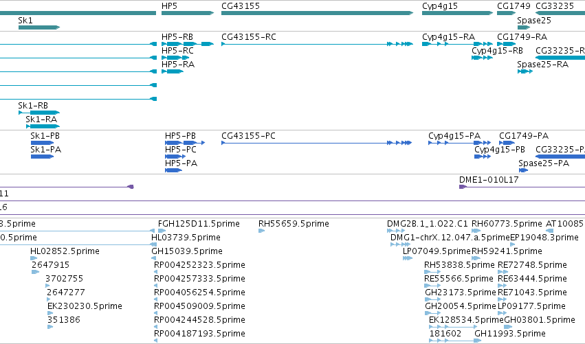The height and width of the screenshot is (344, 585).
Task: Select the 2647915 EST label
Action: 50,265
